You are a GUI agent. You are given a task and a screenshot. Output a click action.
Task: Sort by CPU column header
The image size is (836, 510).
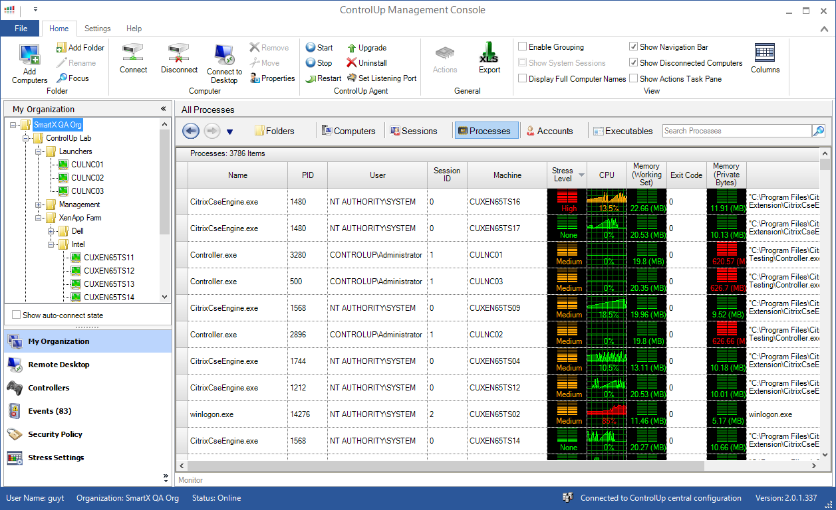(x=607, y=175)
